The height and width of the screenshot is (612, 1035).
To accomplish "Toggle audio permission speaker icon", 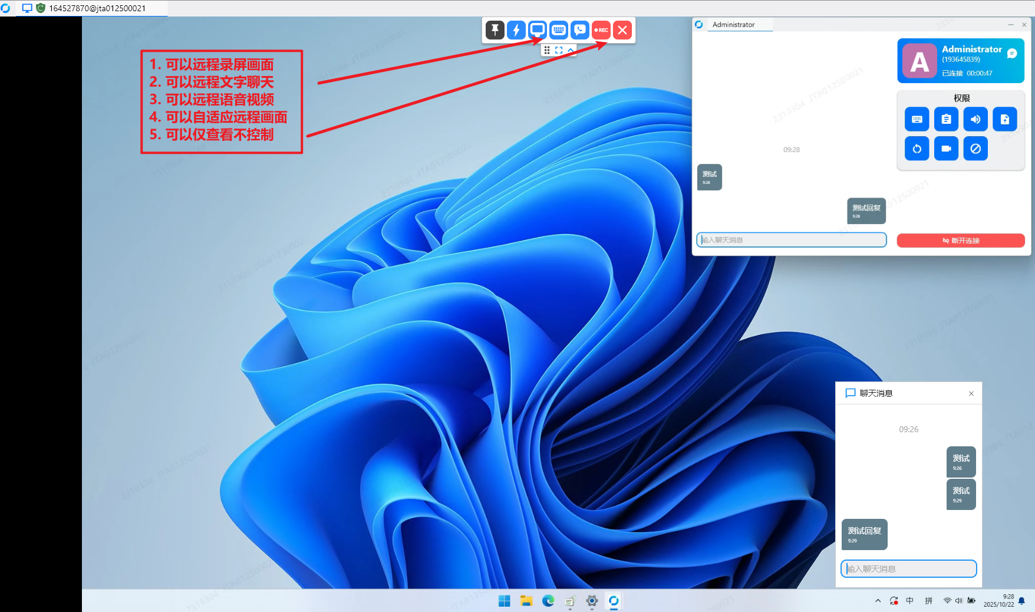I will click(x=975, y=119).
